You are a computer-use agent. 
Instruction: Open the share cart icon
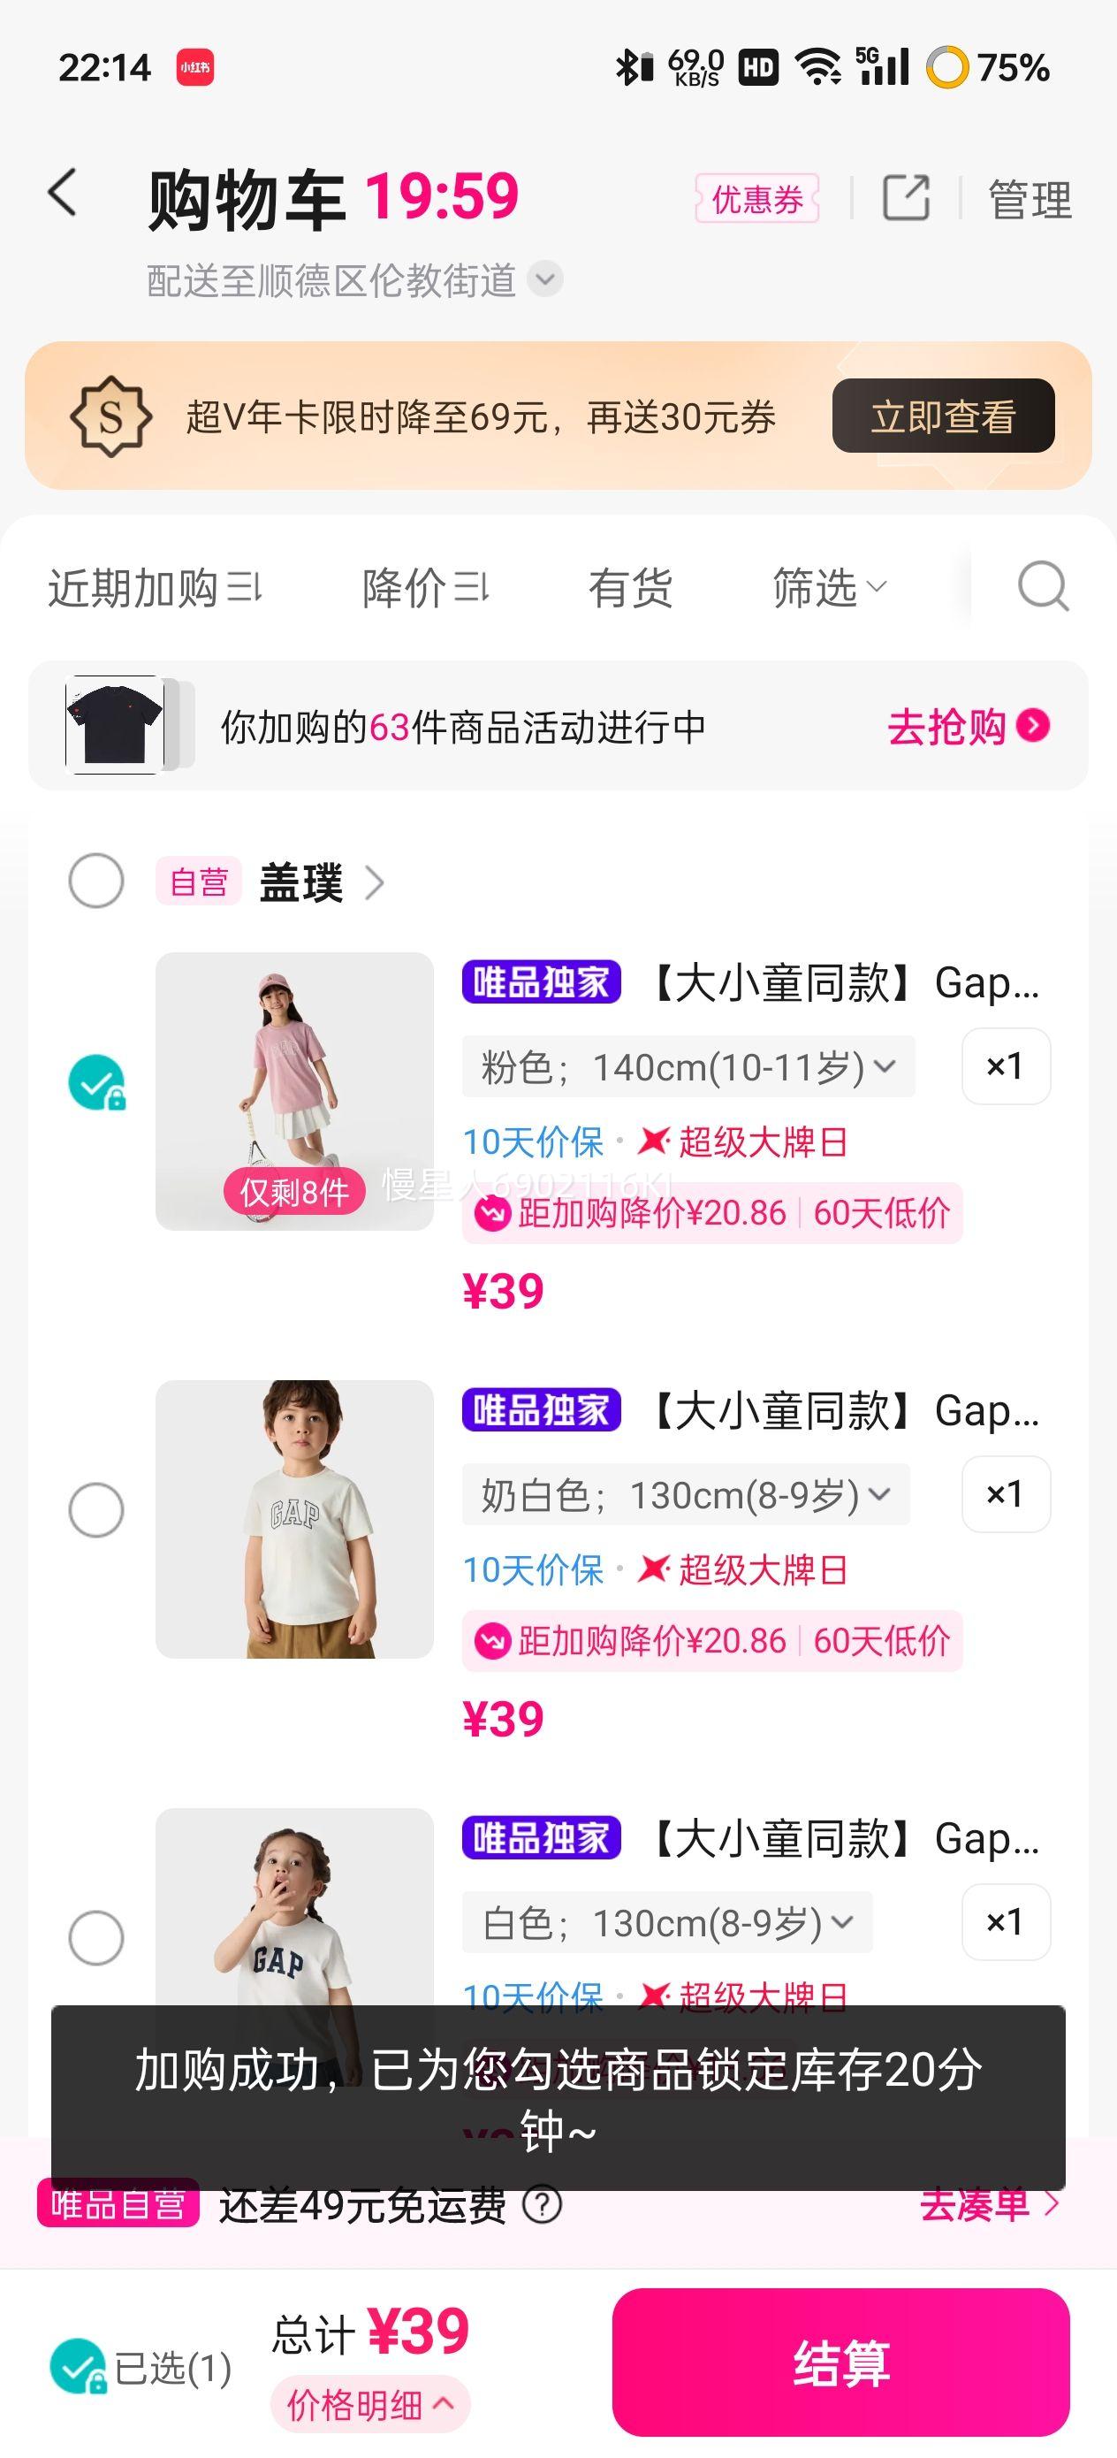905,198
